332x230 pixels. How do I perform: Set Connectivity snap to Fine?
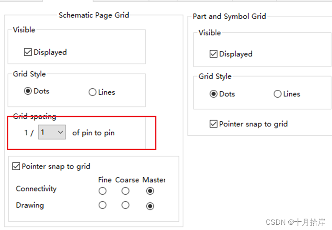(103, 191)
